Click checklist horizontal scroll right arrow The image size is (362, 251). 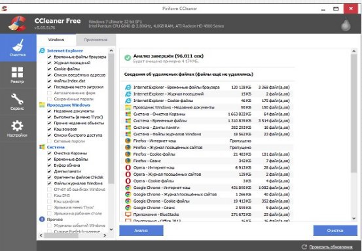[105, 235]
